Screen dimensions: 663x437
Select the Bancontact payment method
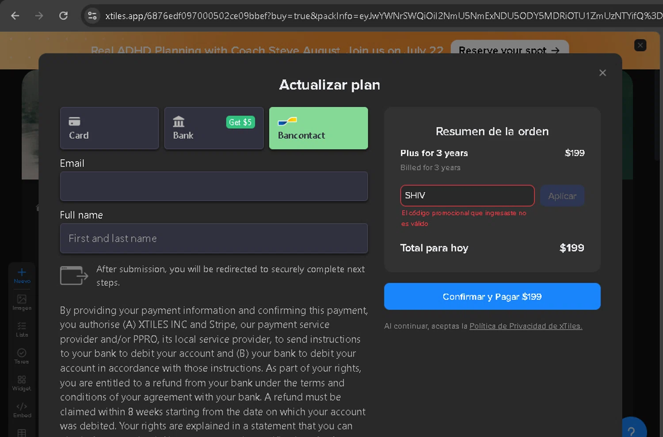tap(318, 128)
